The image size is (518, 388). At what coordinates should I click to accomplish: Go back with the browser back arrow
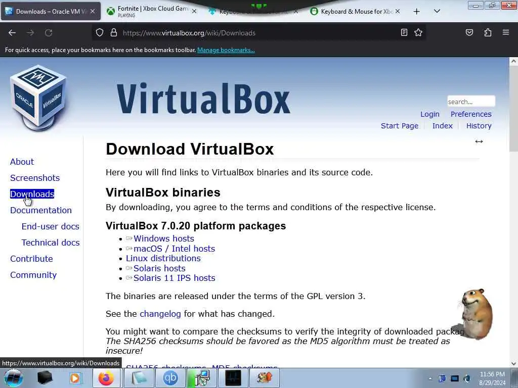click(x=12, y=33)
